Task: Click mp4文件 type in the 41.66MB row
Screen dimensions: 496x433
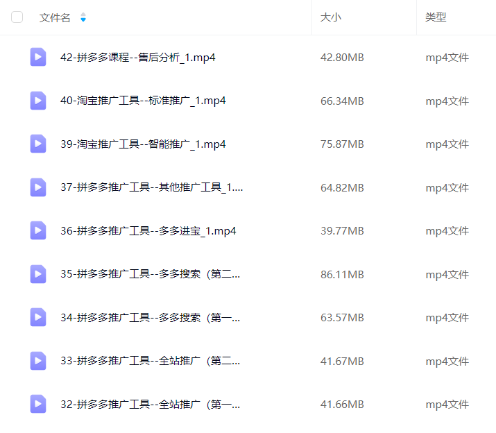Action: pyautogui.click(x=447, y=405)
